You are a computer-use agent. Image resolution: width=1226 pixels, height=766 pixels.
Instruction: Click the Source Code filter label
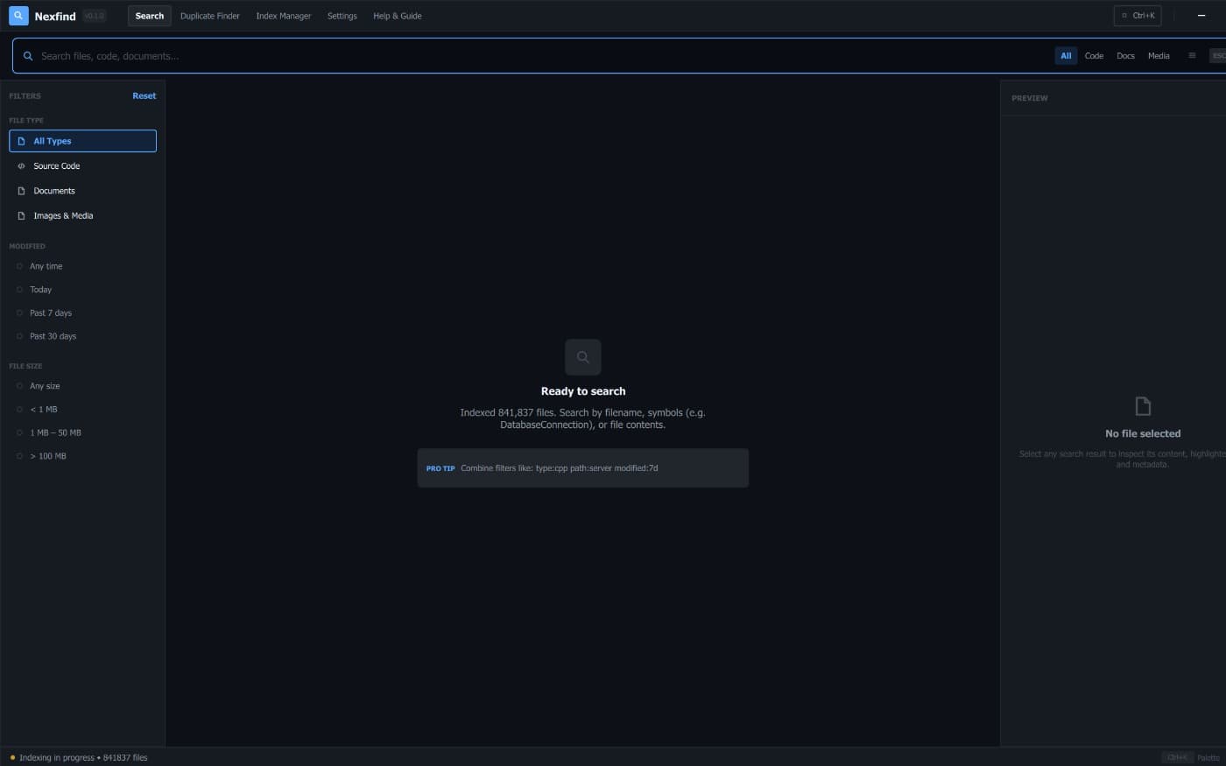tap(57, 166)
